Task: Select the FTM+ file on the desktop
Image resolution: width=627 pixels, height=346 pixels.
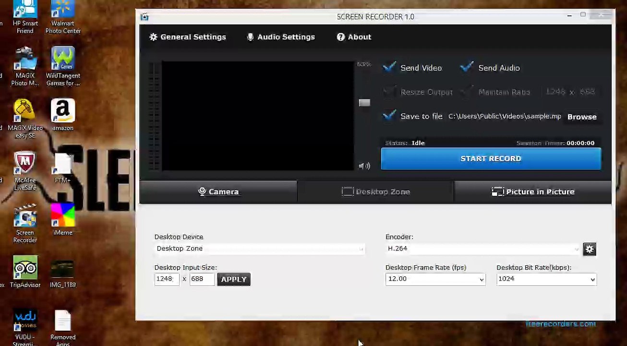Action: (63, 168)
